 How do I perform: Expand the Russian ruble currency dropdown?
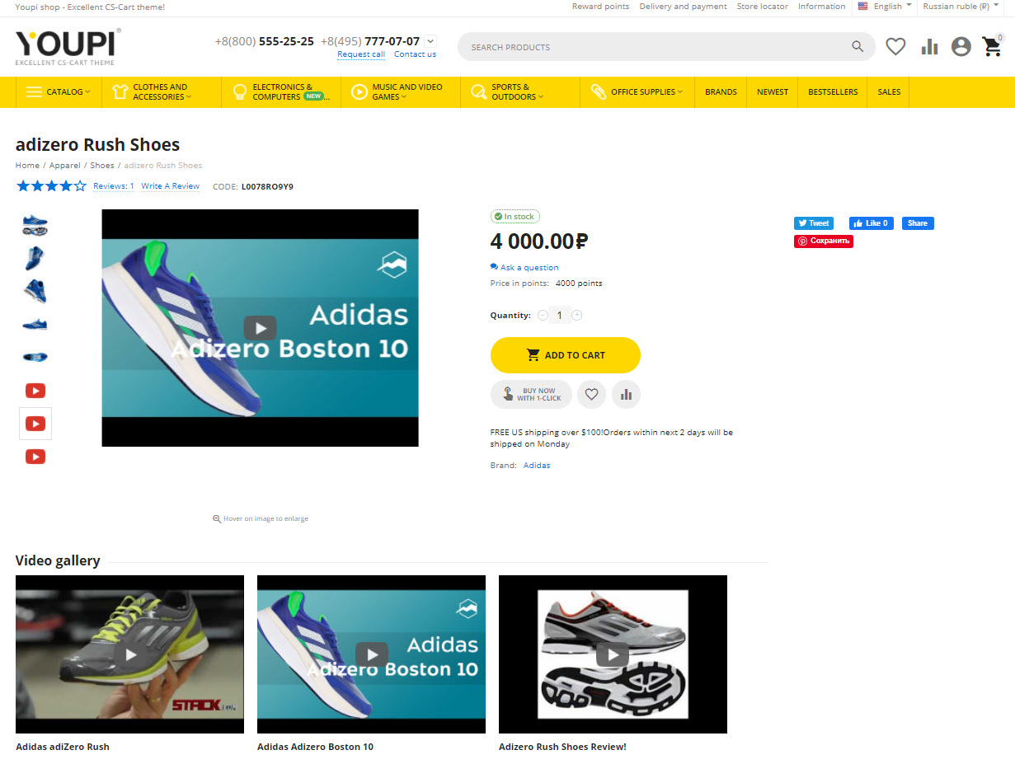(959, 7)
